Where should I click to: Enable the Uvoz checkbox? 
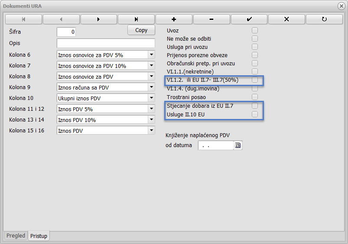pyautogui.click(x=255, y=30)
